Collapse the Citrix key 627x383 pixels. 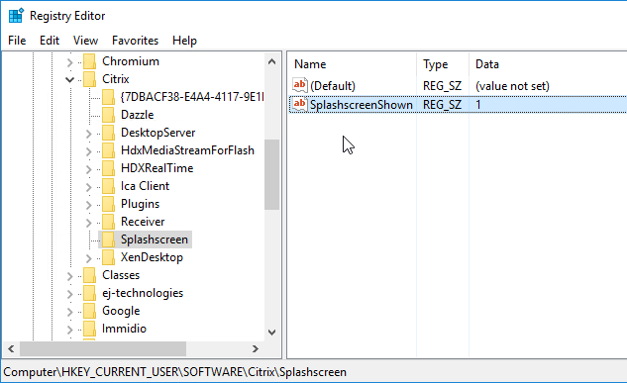[x=69, y=80]
